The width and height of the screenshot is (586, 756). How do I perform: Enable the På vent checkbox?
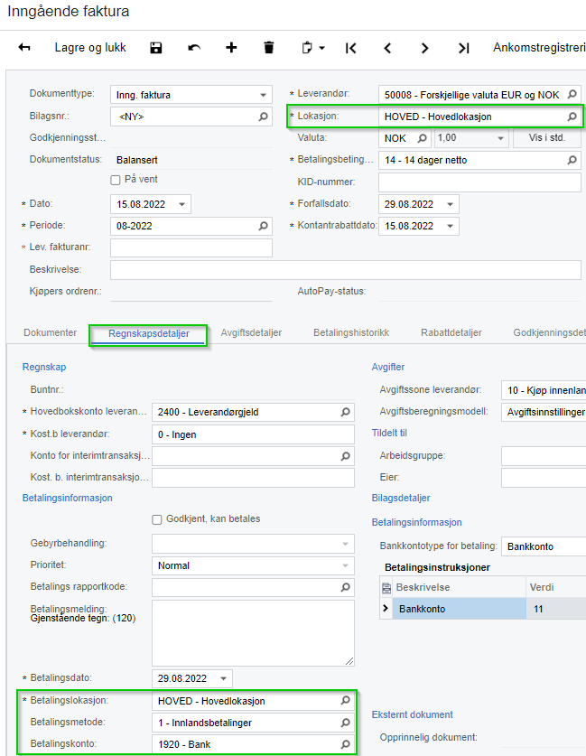tap(116, 180)
